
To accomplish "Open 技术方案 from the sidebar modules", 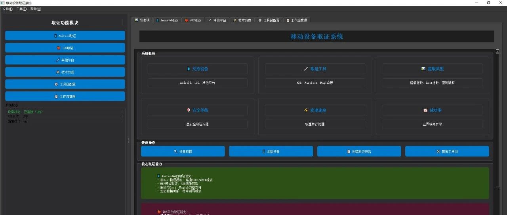I will (65, 72).
